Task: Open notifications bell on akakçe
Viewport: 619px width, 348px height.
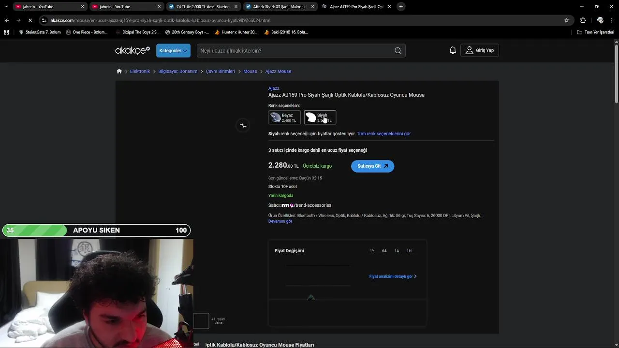Action: pyautogui.click(x=453, y=50)
